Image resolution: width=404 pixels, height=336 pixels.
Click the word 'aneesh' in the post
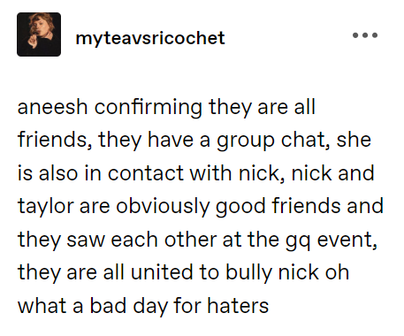pos(52,107)
